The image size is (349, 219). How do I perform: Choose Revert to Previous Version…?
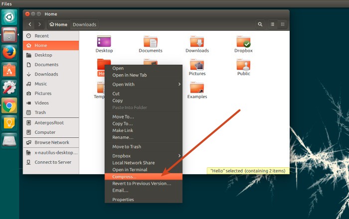click(x=144, y=184)
